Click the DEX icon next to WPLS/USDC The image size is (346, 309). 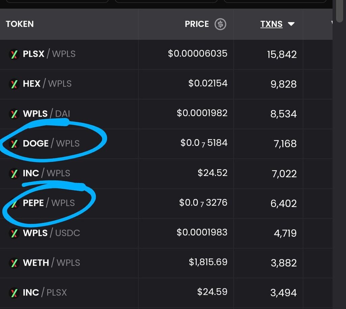coord(14,233)
